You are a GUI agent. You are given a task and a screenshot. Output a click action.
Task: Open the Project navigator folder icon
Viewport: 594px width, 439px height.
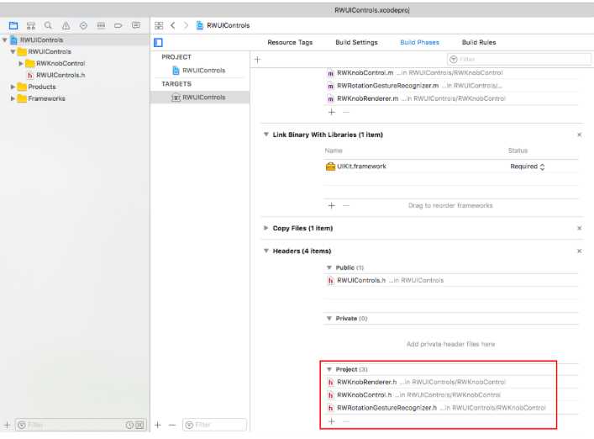pos(13,25)
